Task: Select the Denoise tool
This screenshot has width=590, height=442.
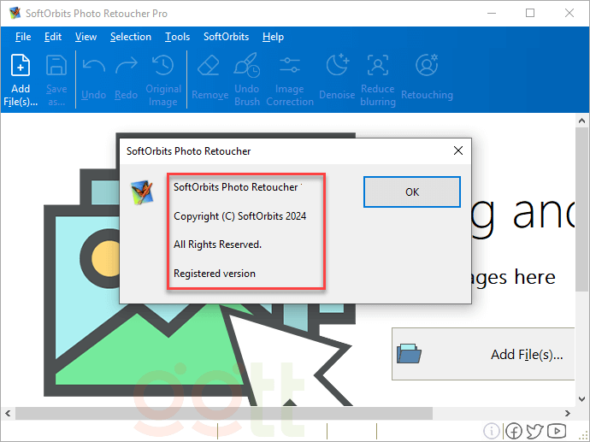Action: pyautogui.click(x=338, y=67)
